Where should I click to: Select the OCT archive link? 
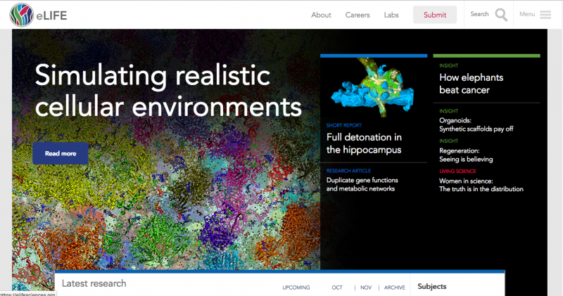tap(337, 287)
